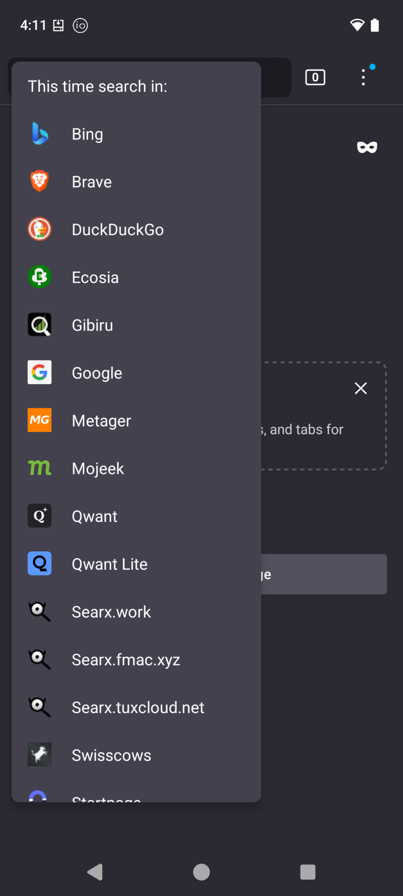The image size is (403, 896).
Task: Search this time with Qwant
Action: [94, 516]
